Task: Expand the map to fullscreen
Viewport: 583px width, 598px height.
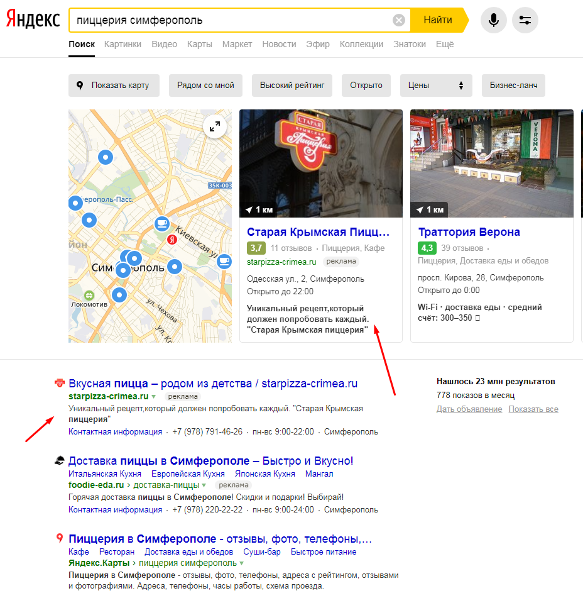Action: pyautogui.click(x=215, y=126)
